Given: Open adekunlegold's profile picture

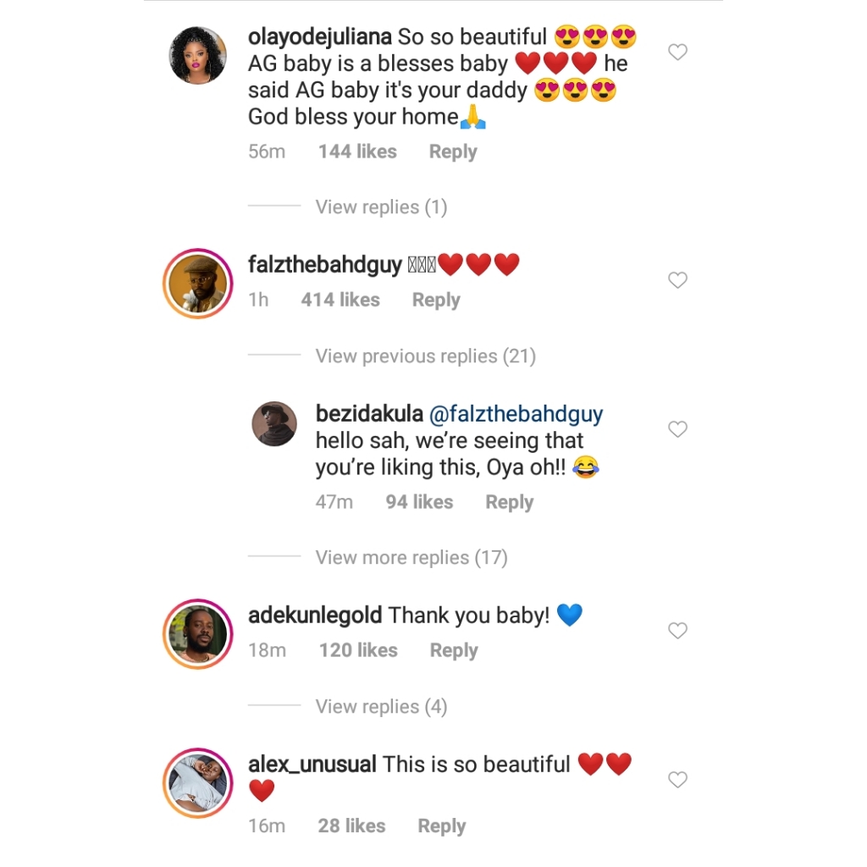Looking at the screenshot, I should tap(197, 633).
